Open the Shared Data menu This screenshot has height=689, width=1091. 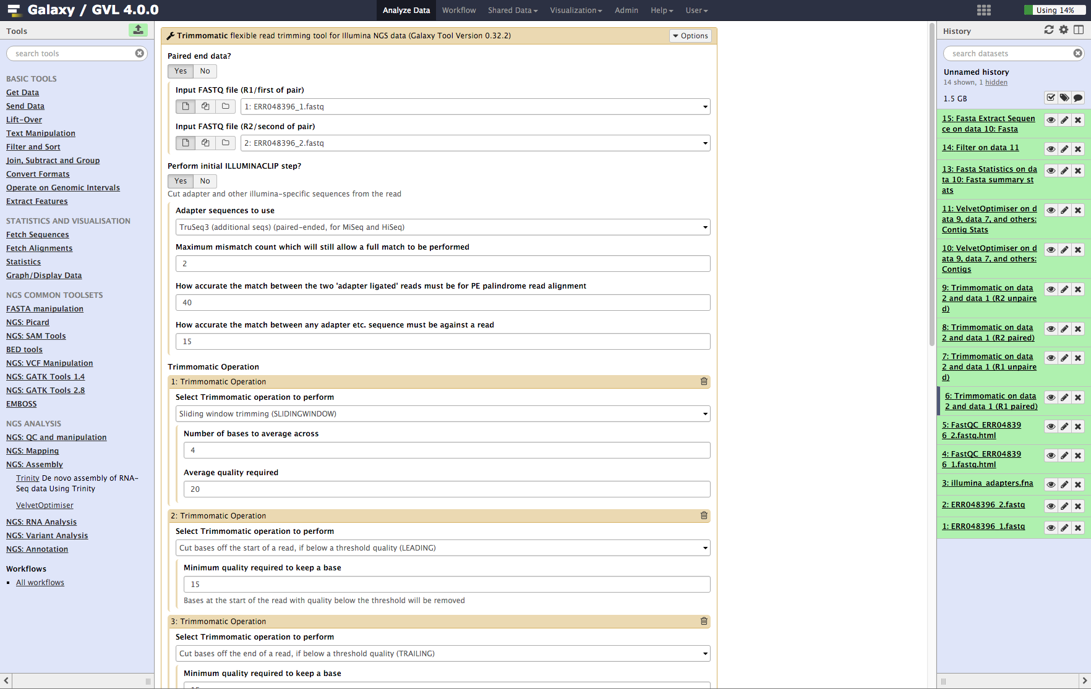click(x=513, y=10)
